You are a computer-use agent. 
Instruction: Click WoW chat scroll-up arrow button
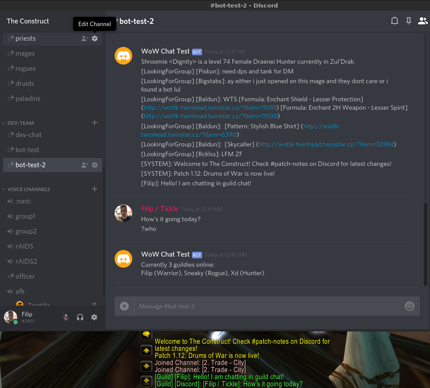point(146,350)
